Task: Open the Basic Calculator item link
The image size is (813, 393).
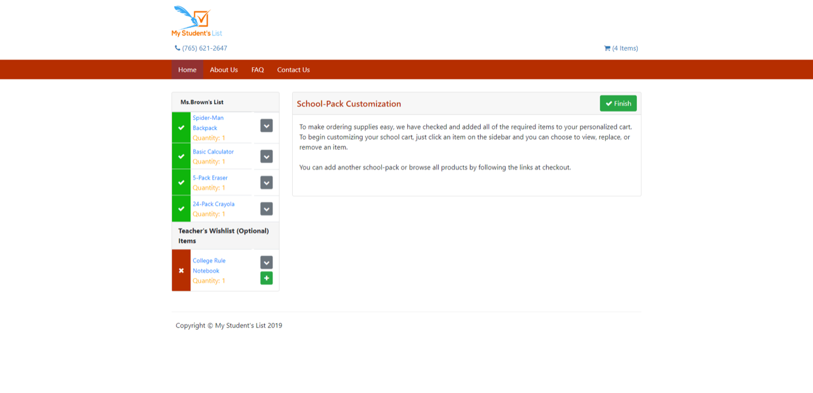Action: pyautogui.click(x=213, y=152)
